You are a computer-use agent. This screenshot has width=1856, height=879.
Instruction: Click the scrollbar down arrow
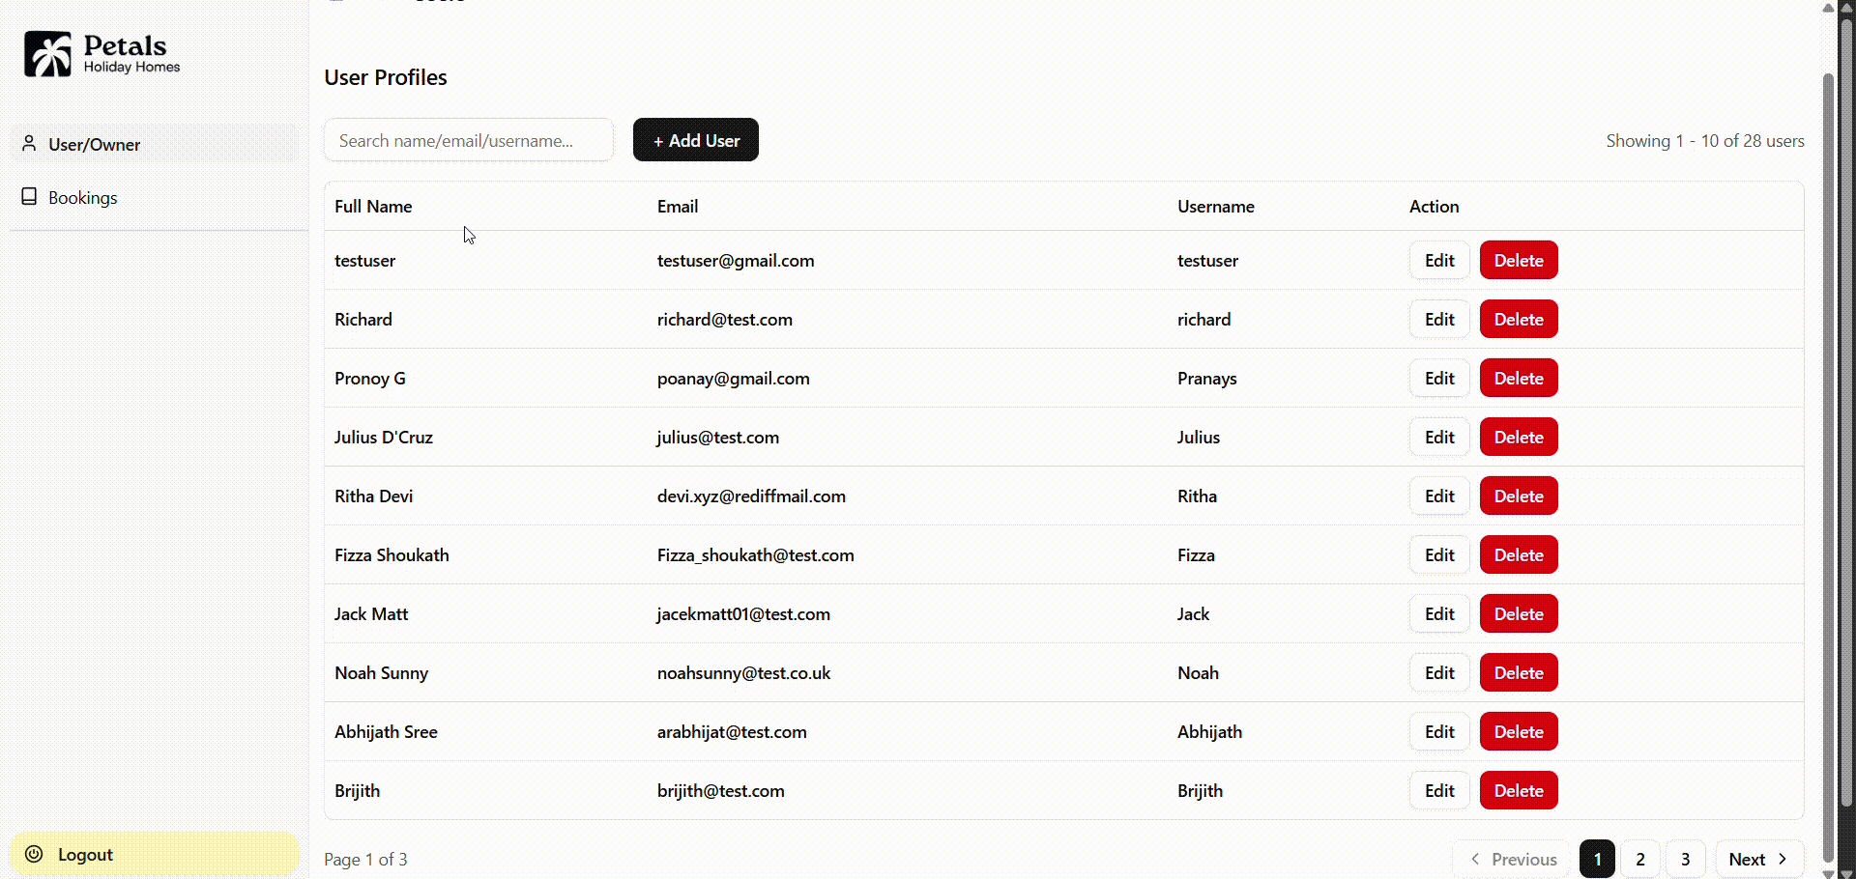point(1828,873)
